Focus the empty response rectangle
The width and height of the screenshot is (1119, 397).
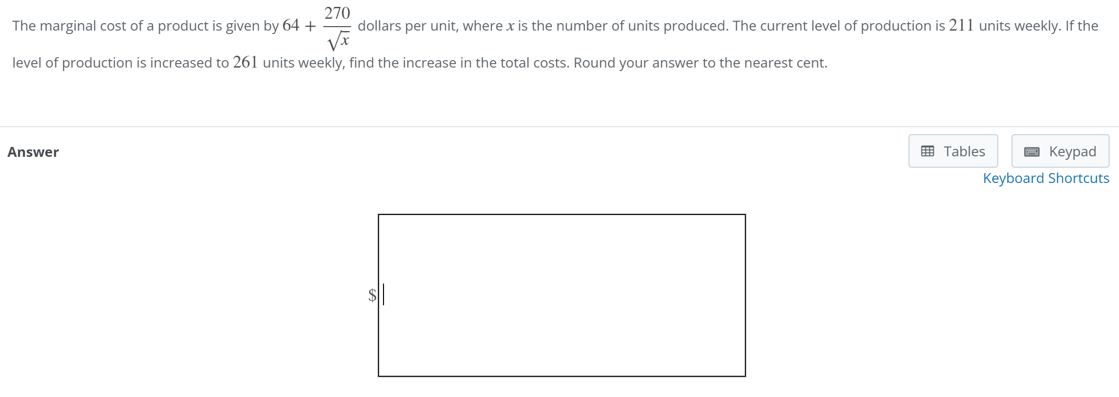click(x=562, y=294)
